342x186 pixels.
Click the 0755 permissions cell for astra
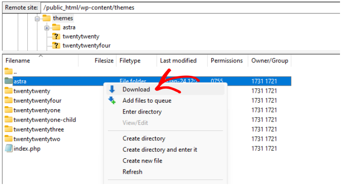click(217, 81)
